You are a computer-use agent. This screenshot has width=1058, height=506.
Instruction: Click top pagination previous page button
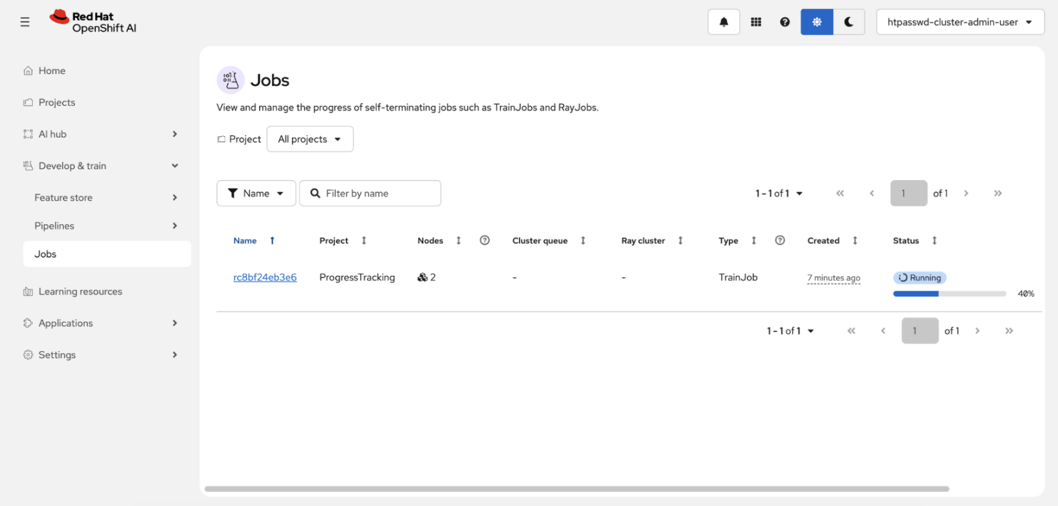coord(872,193)
